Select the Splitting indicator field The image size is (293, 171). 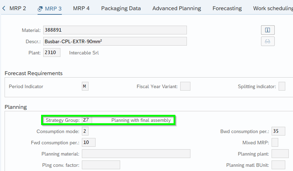pos(282,86)
